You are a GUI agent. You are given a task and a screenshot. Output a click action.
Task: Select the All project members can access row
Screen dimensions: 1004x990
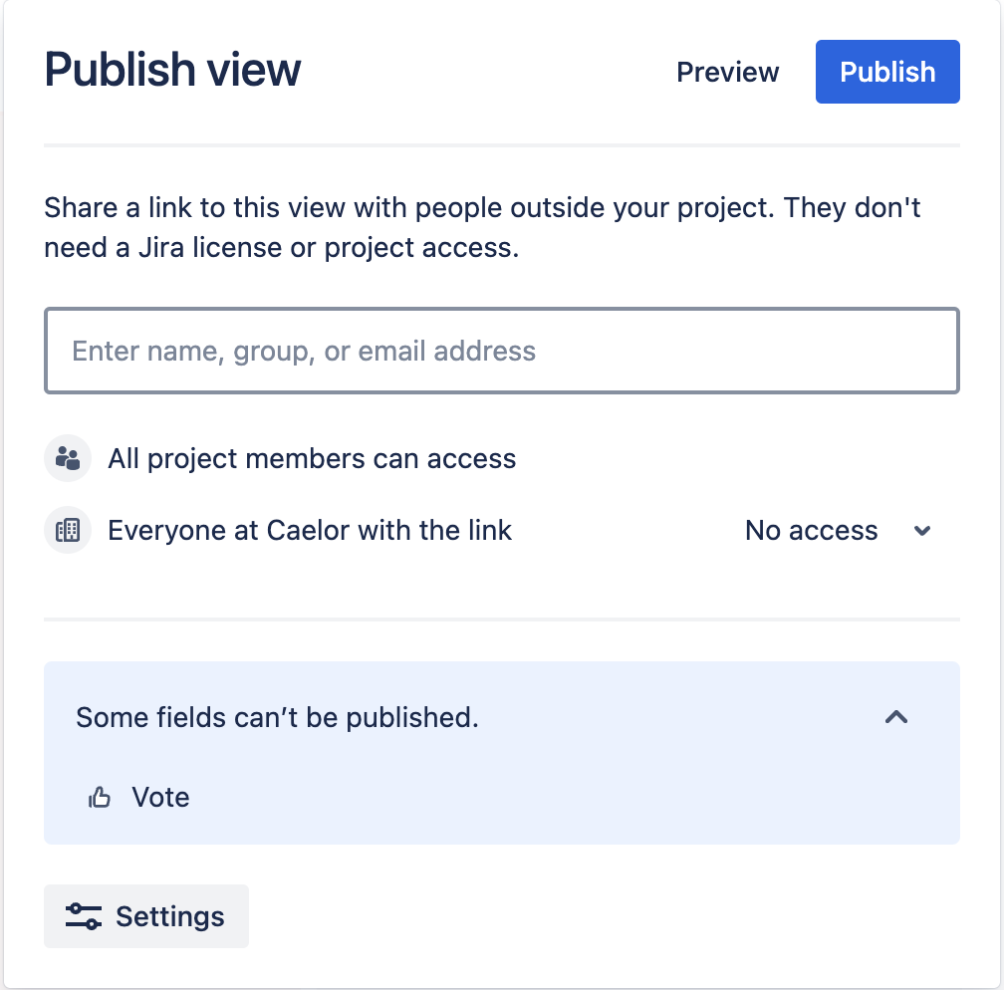point(313,458)
